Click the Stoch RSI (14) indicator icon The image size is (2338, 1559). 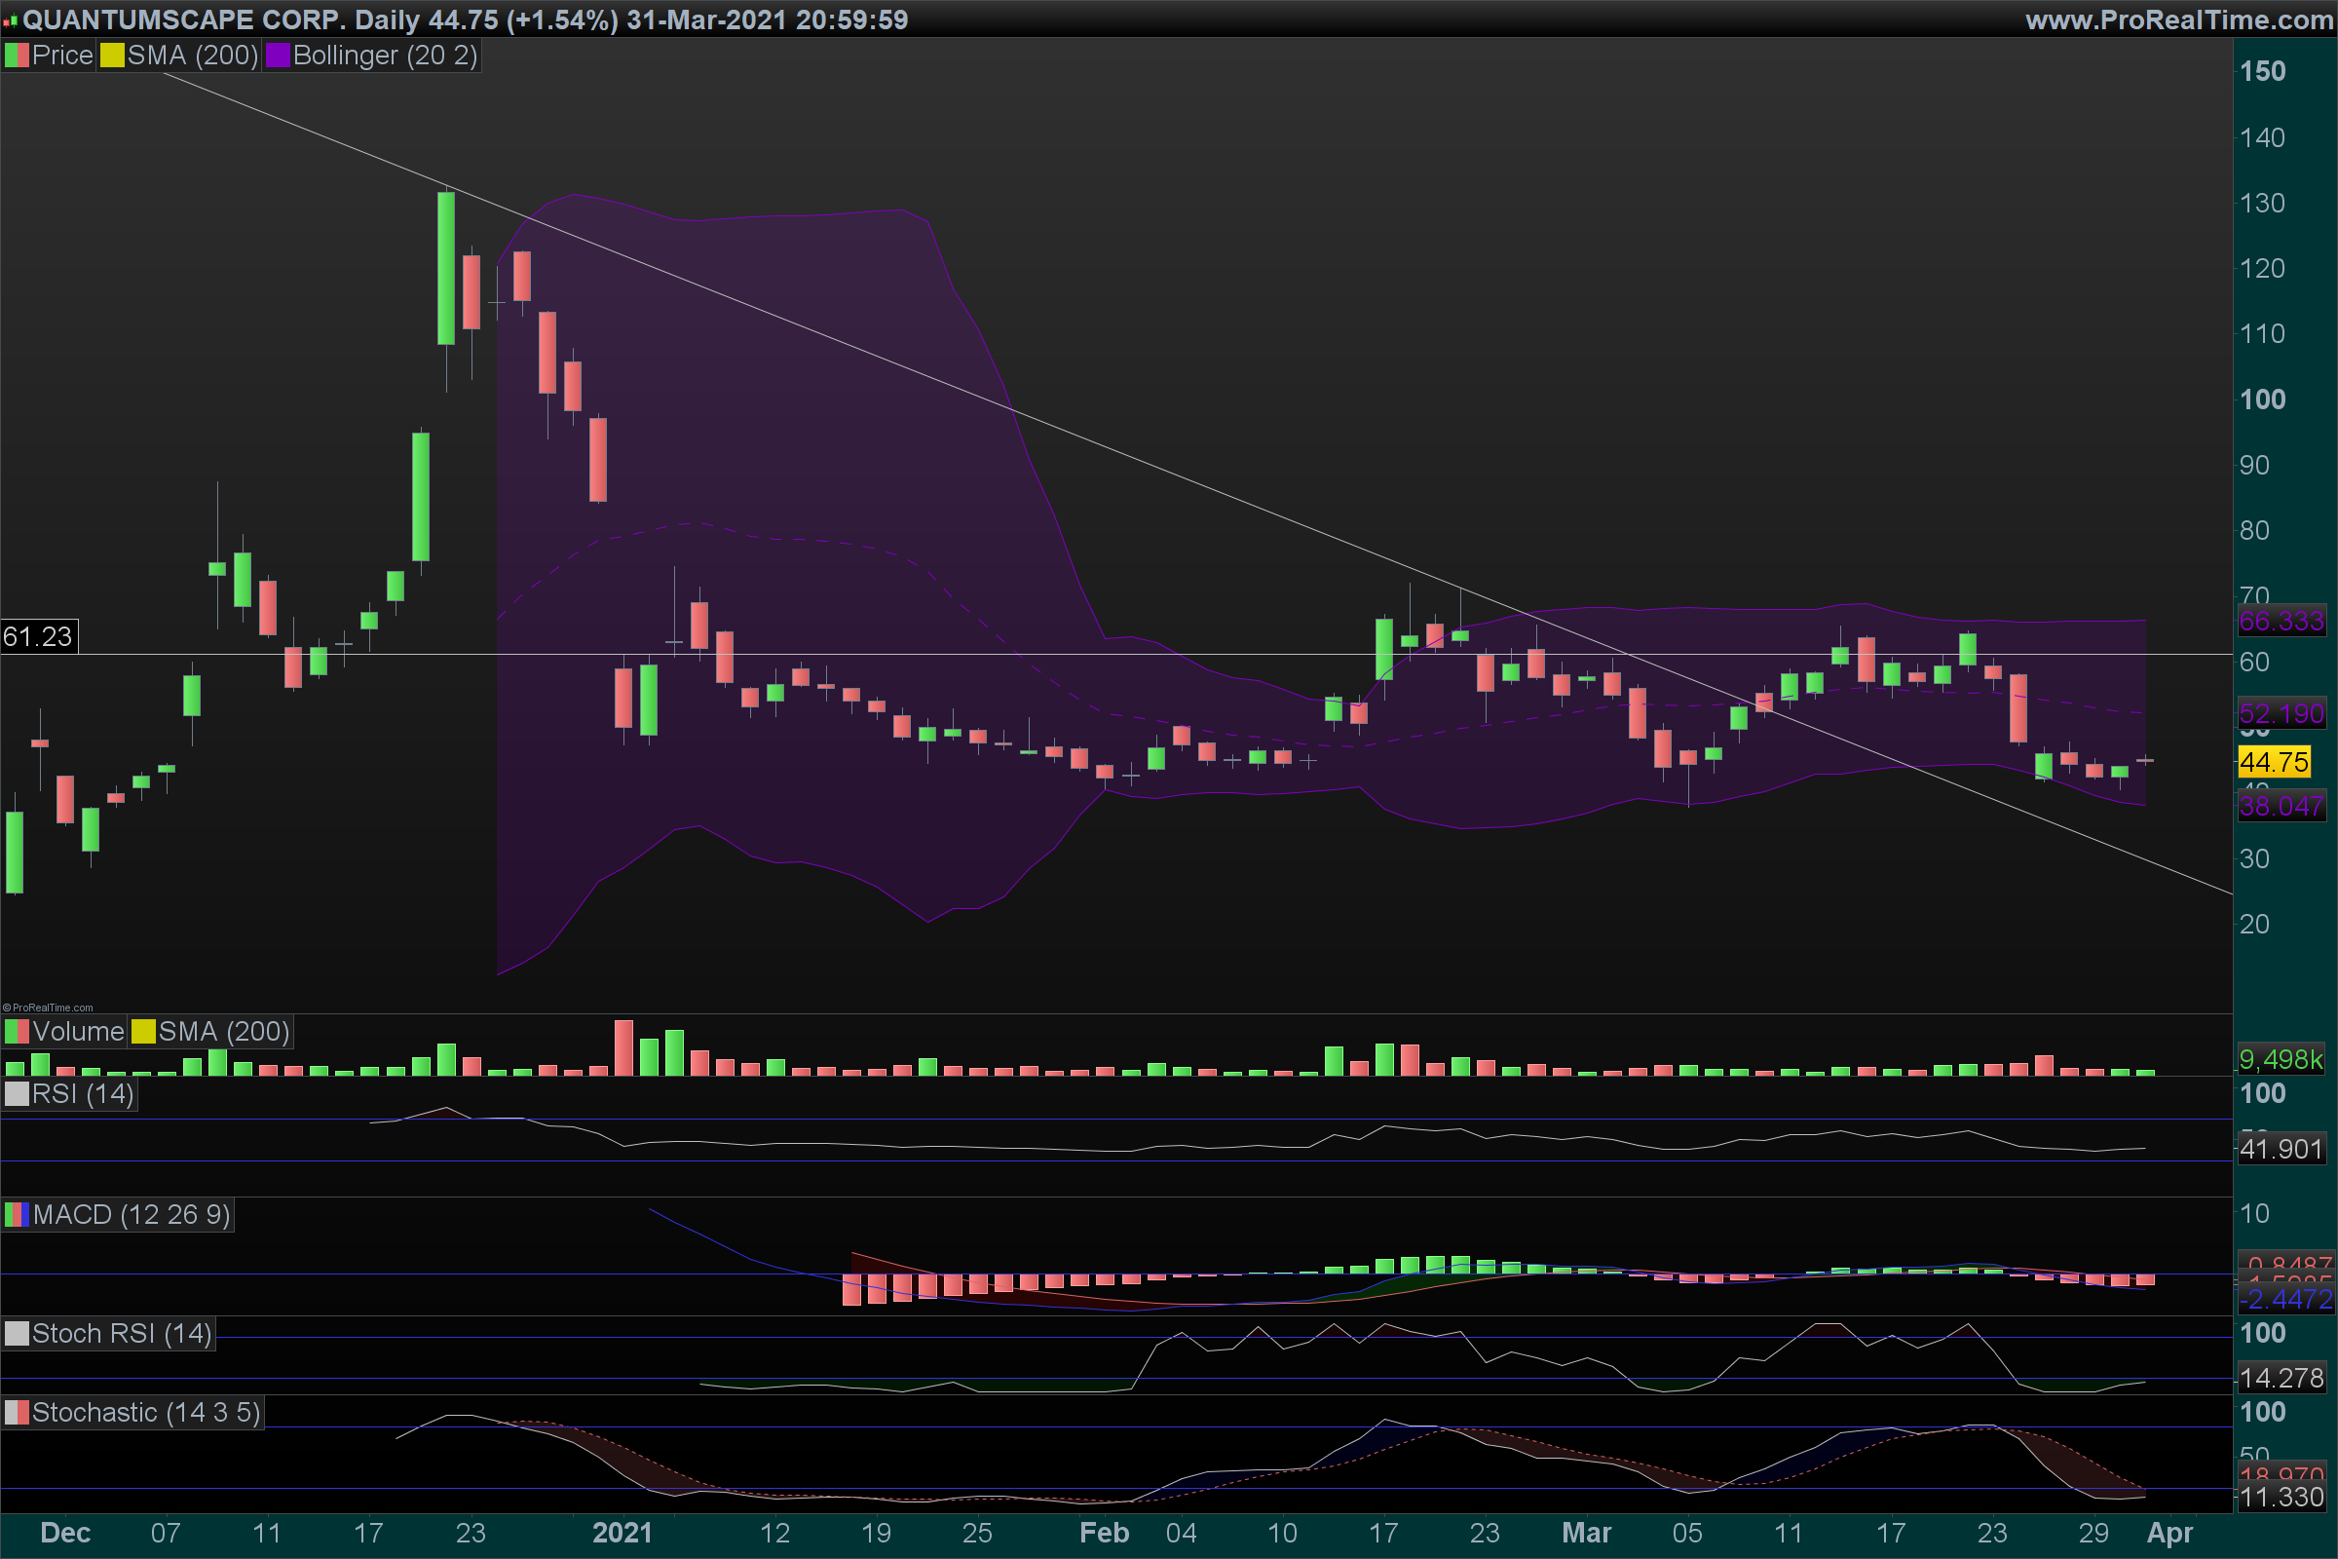16,1334
